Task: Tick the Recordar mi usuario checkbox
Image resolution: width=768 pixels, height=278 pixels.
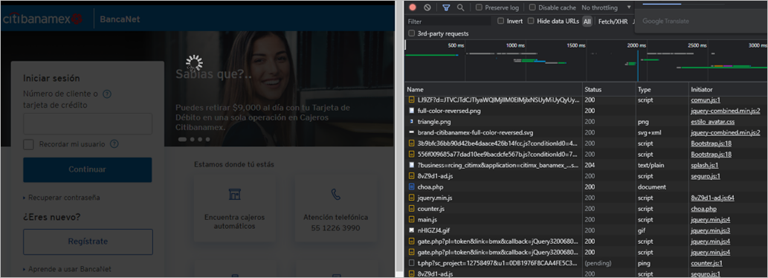Action: point(29,144)
